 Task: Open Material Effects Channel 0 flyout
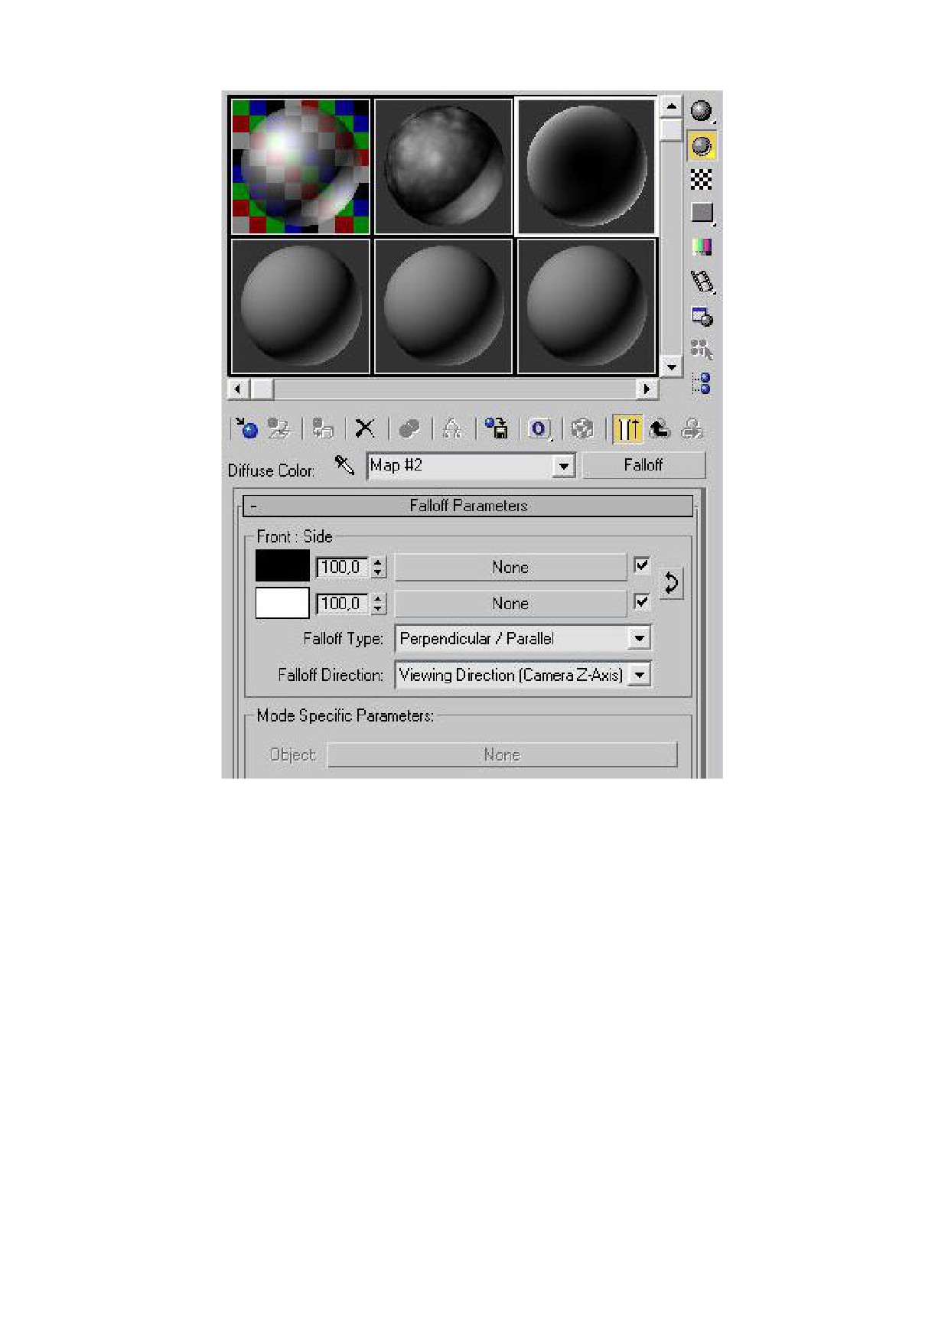tap(539, 428)
